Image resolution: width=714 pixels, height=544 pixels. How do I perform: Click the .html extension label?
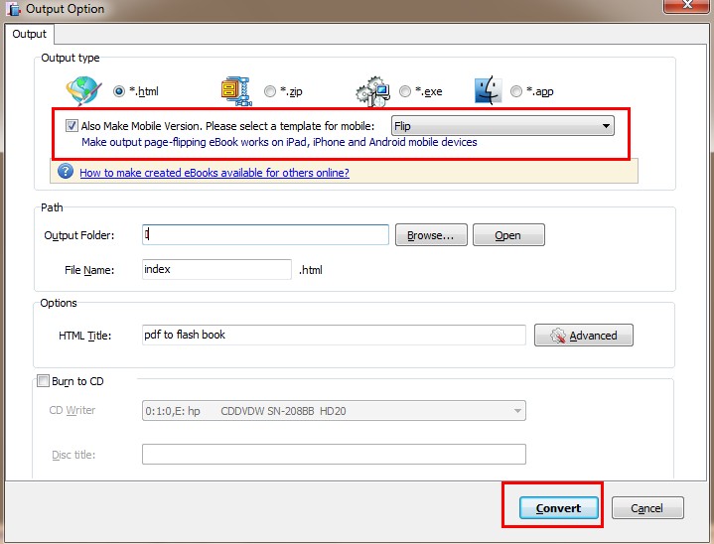311,270
